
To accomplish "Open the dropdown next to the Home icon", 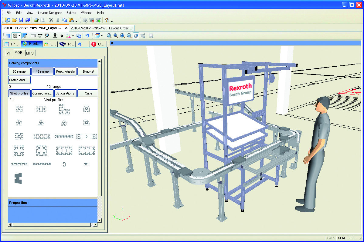I will [112, 20].
